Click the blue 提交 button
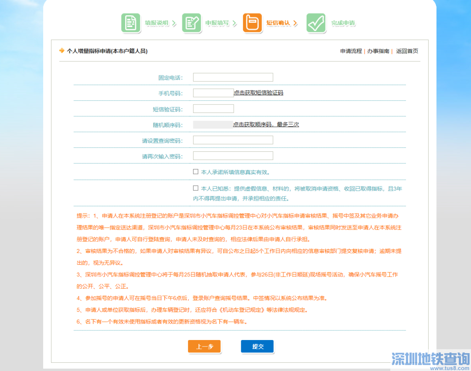The height and width of the screenshot is (371, 471). click(x=257, y=347)
